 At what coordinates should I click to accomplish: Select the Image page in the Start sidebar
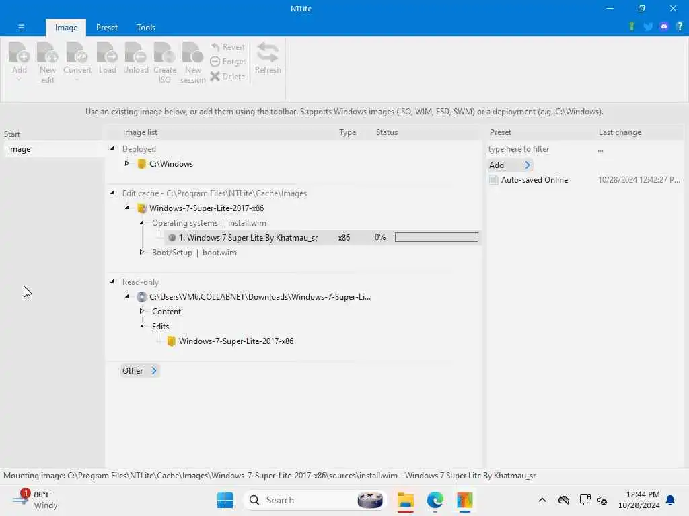tap(54, 149)
